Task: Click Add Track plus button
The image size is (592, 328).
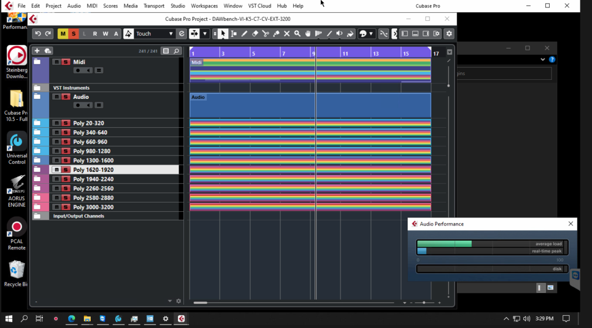Action: [37, 51]
